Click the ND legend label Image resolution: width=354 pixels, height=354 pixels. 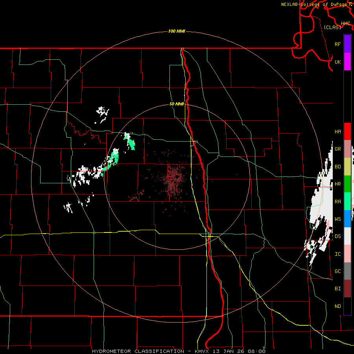337,306
